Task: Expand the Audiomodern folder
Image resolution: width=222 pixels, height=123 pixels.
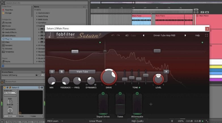Action: [x=37, y=13]
